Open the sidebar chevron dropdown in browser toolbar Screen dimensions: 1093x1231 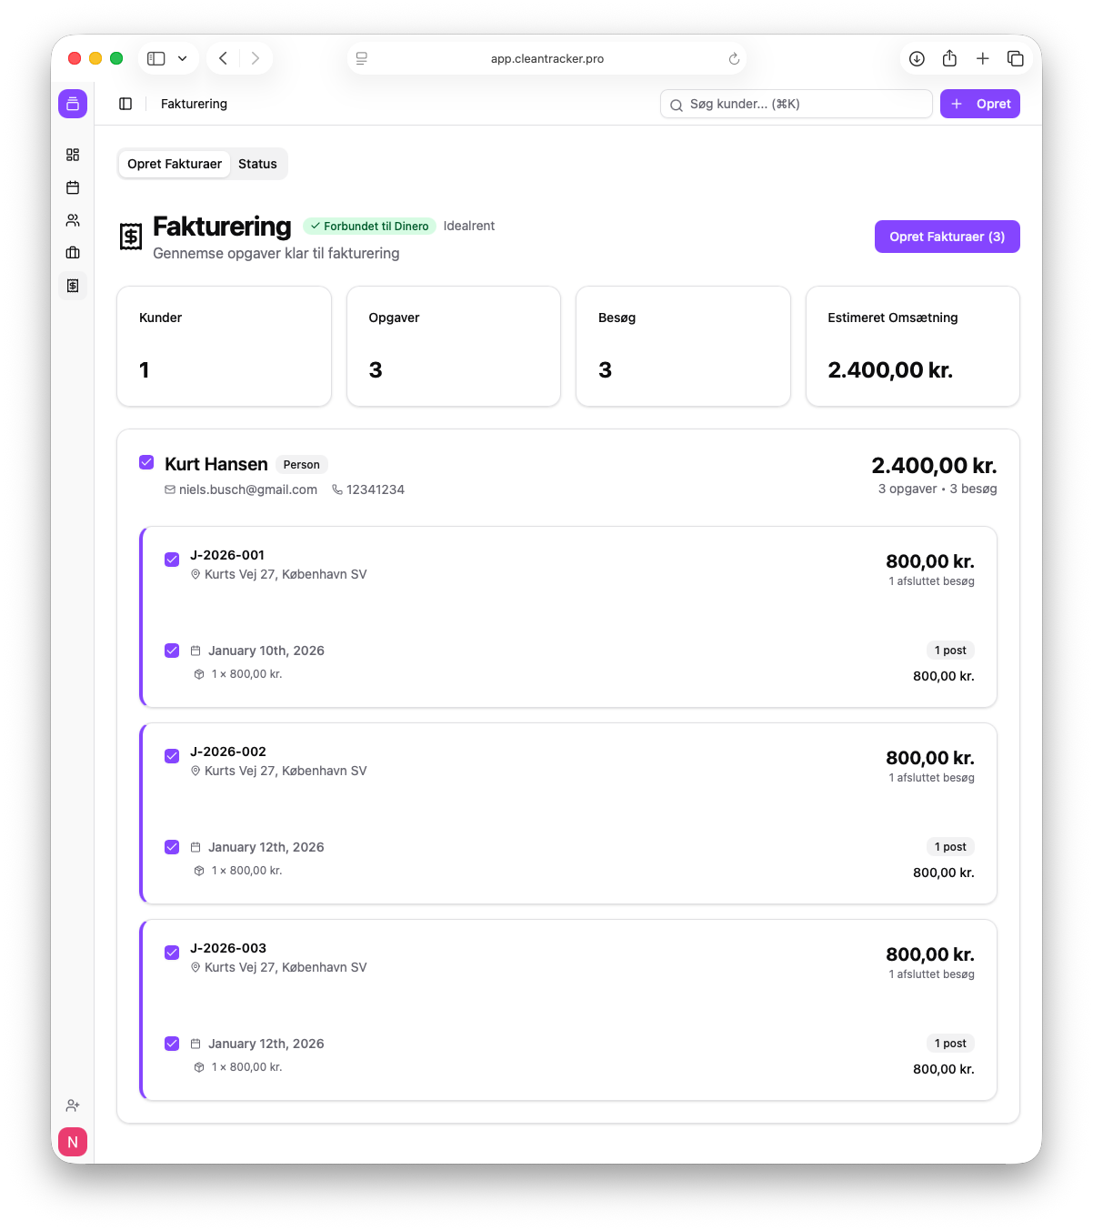[x=181, y=58]
